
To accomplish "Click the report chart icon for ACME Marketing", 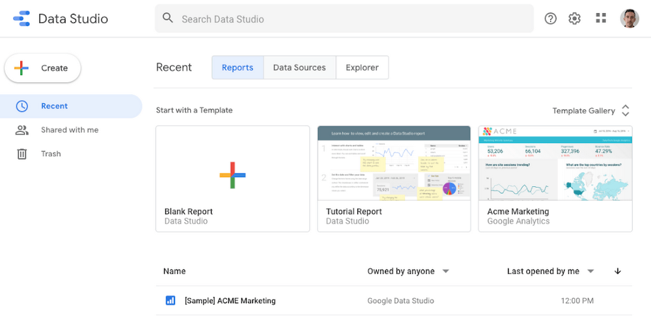I will pos(170,300).
